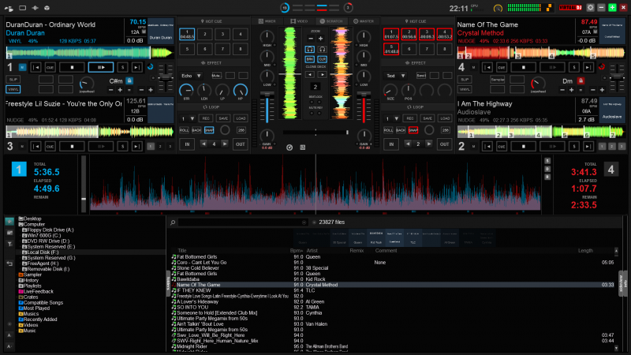This screenshot has width=631, height=355.
Task: Toggle the master M button on deck 1
Action: point(23,68)
